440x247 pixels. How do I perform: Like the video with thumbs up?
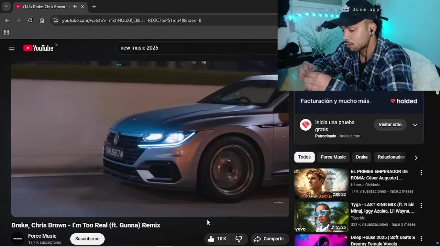pos(217,239)
